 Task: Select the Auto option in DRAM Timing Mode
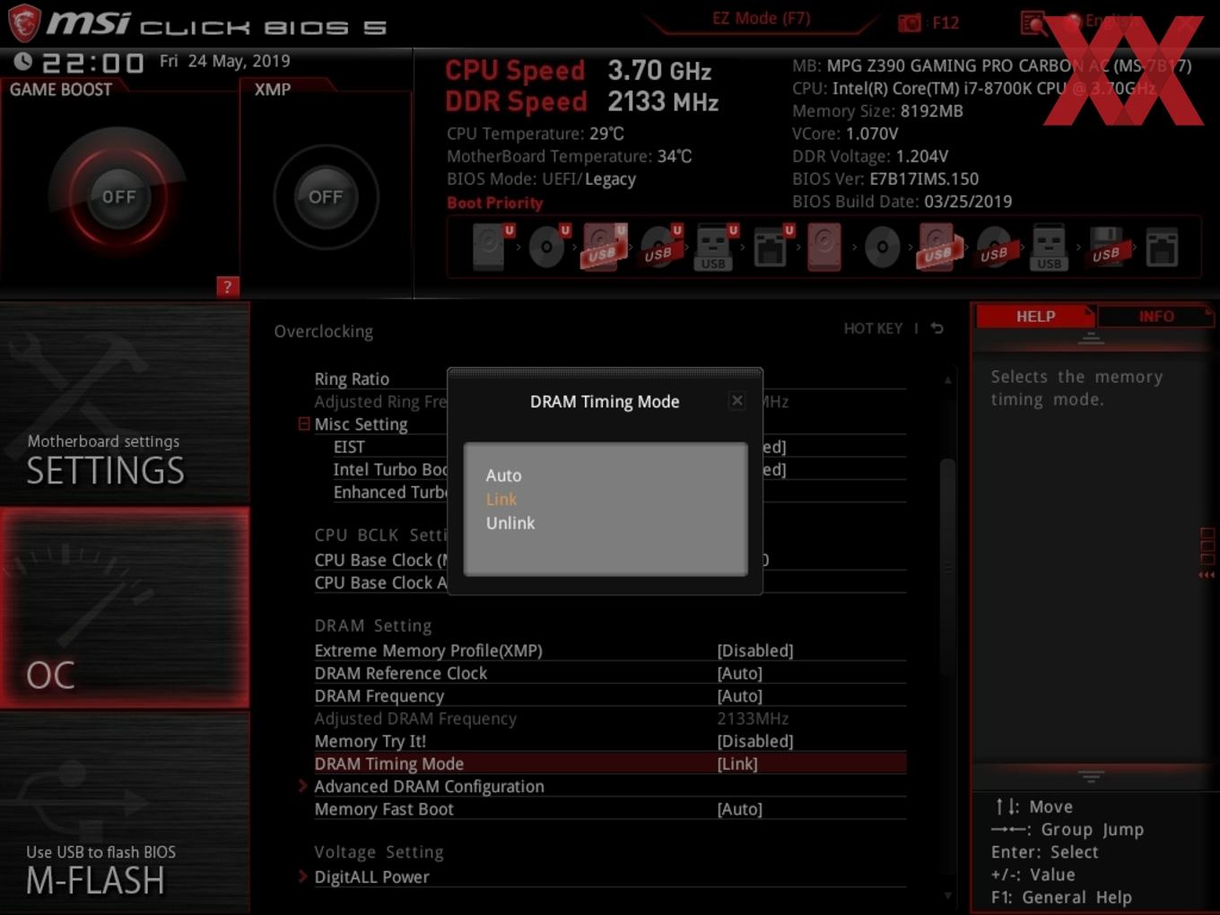pyautogui.click(x=504, y=475)
